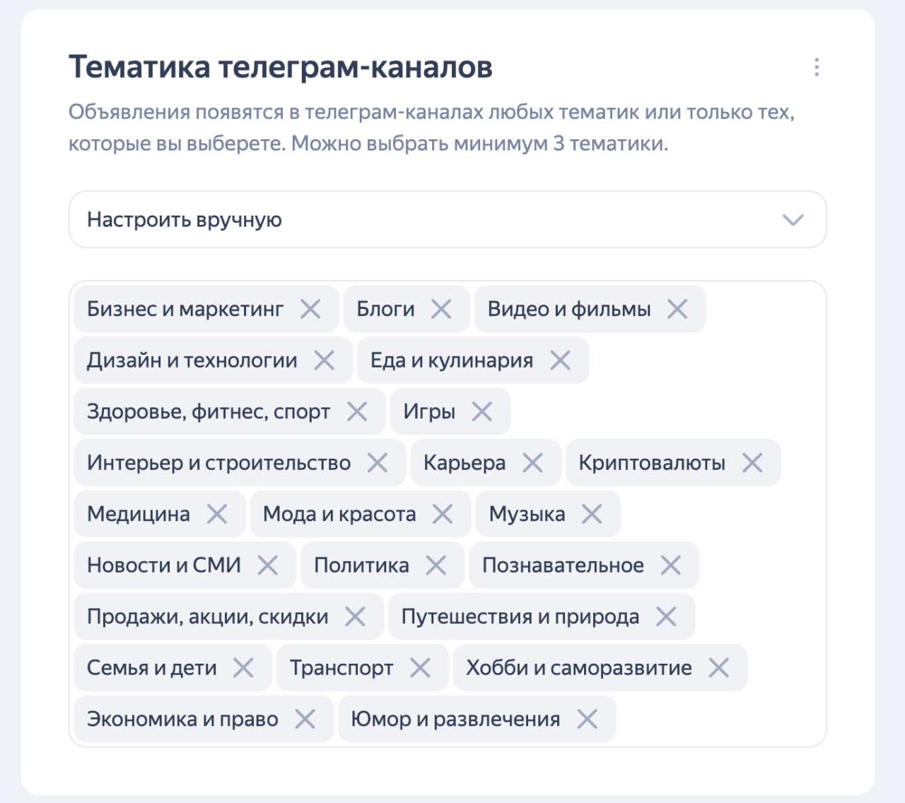The height and width of the screenshot is (803, 905).
Task: Remove 'Здоровье, фитнес, спорт' tag
Action: (357, 411)
